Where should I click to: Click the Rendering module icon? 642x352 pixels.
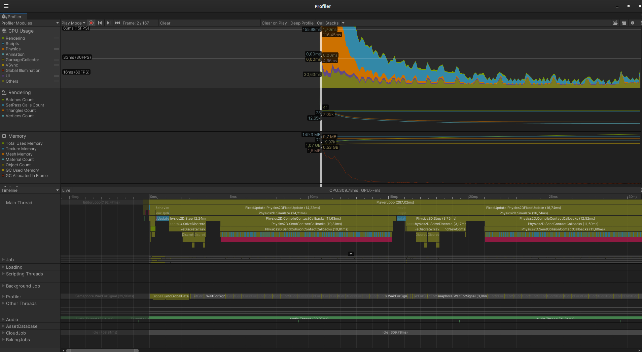pos(4,92)
